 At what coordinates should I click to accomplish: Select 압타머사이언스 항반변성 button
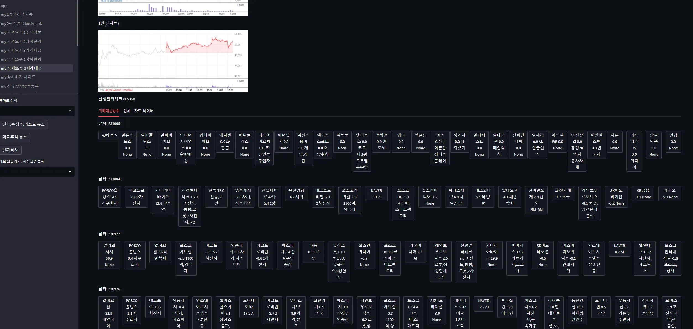186,148
